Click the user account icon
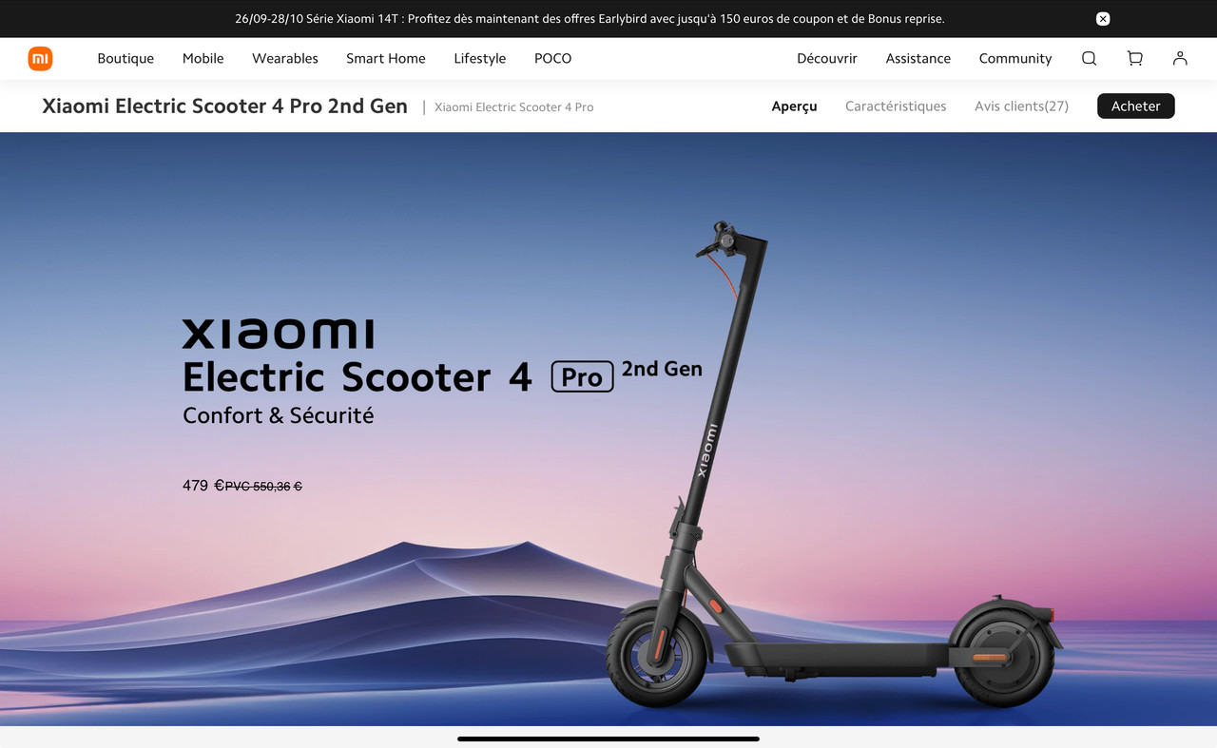This screenshot has width=1217, height=748. (1180, 58)
